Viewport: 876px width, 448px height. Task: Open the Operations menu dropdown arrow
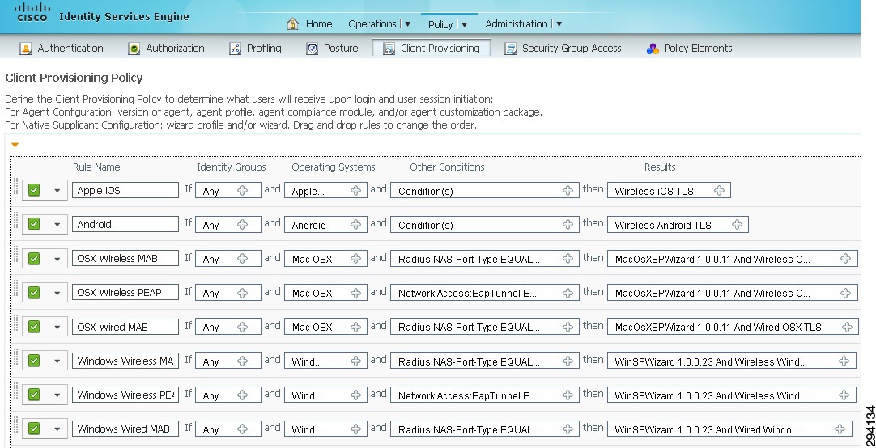[x=407, y=24]
